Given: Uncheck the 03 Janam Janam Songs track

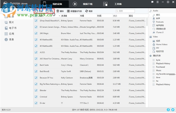Looking at the screenshot, I should click(36, 27).
